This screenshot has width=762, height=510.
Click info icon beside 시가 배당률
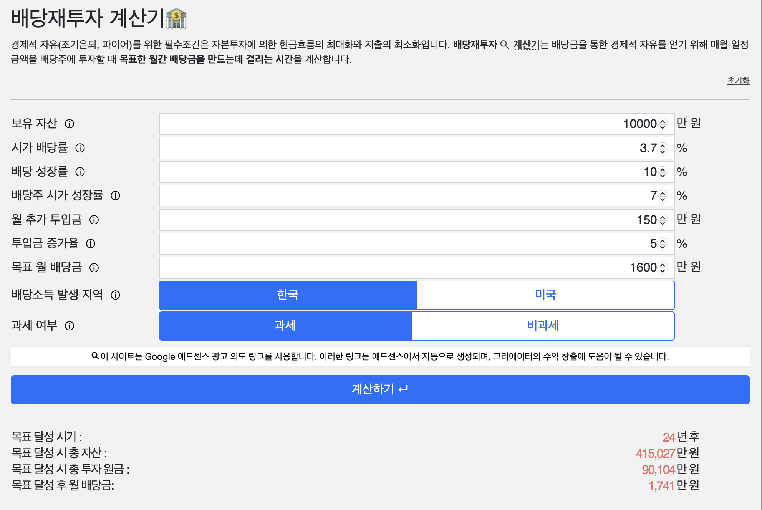80,148
